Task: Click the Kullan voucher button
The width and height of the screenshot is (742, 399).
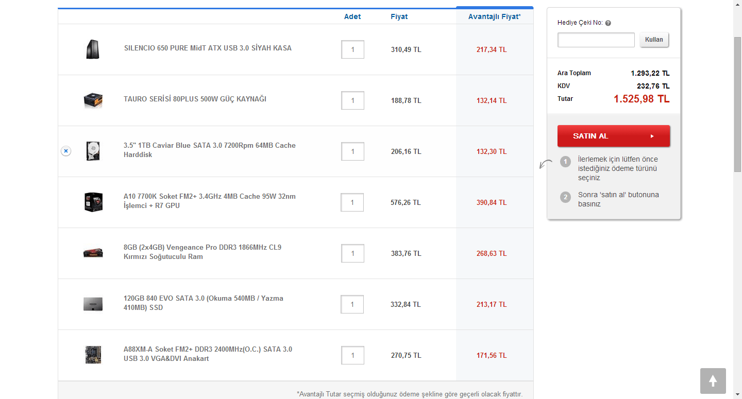Action: pyautogui.click(x=654, y=40)
